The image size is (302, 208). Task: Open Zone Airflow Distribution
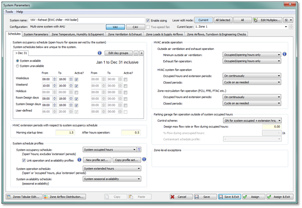point(64,197)
